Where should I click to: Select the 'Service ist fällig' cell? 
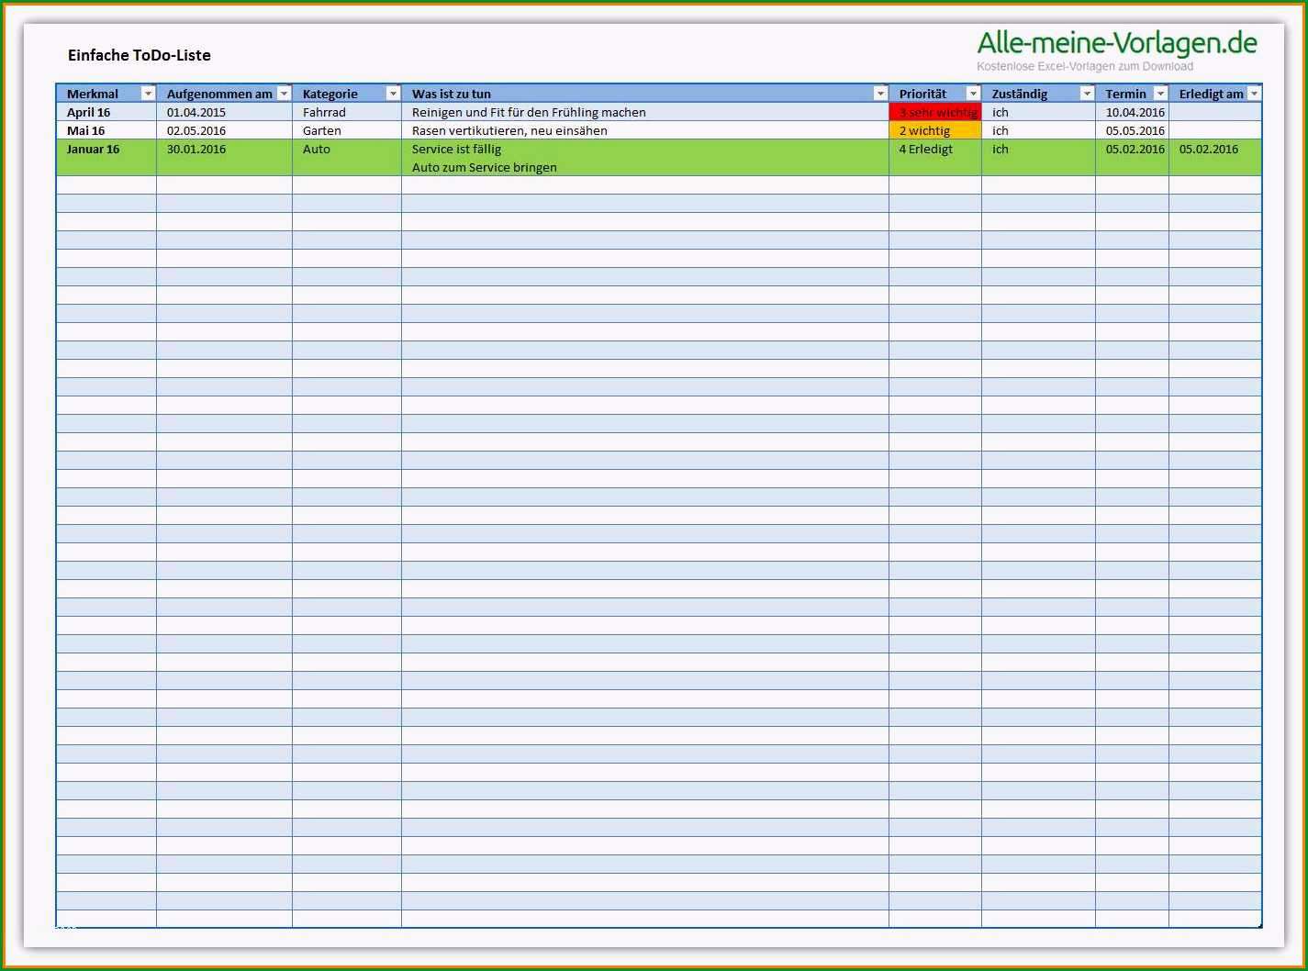(x=645, y=158)
